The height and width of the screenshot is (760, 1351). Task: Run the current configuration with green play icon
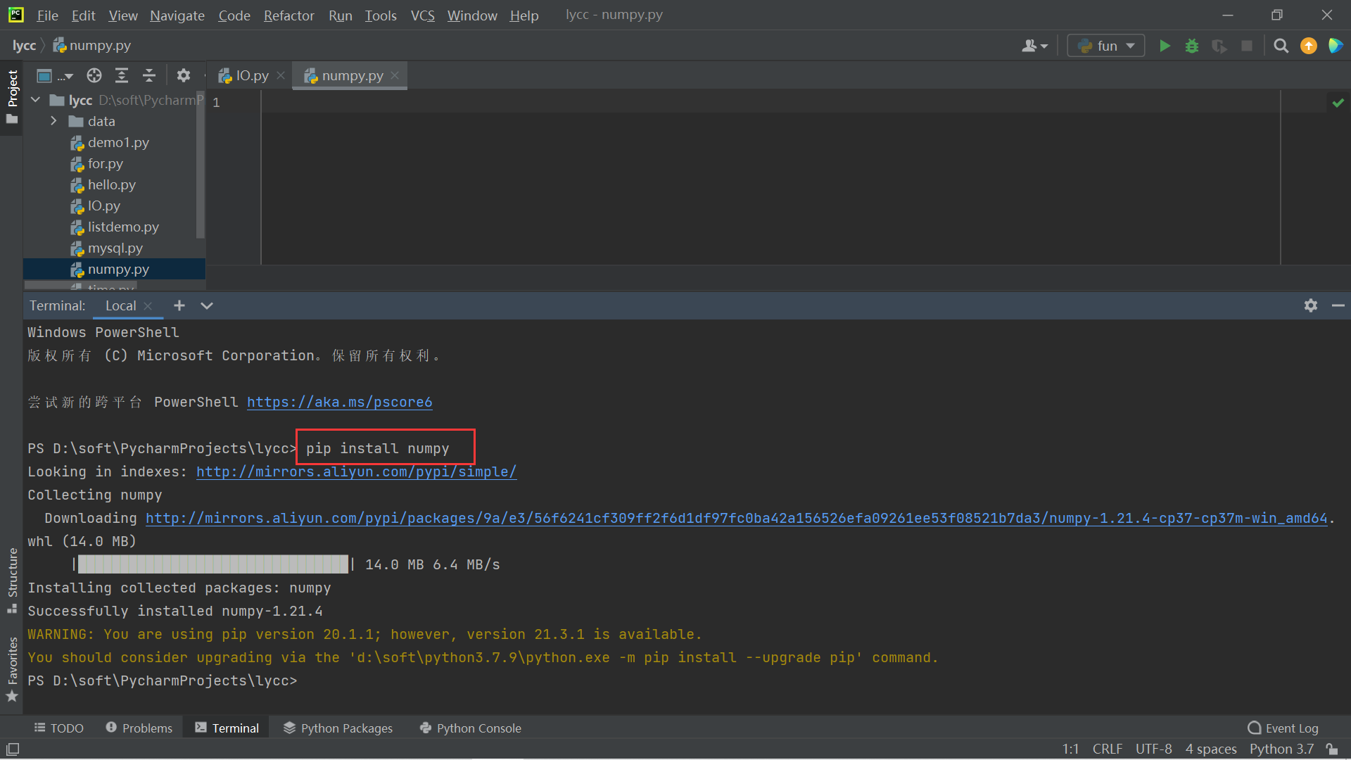tap(1165, 46)
